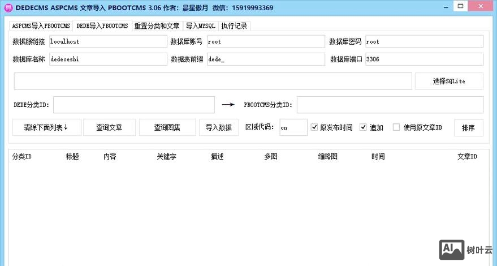497x266 pixels.
Task: Click the 描述 column header
Action: [x=217, y=157]
